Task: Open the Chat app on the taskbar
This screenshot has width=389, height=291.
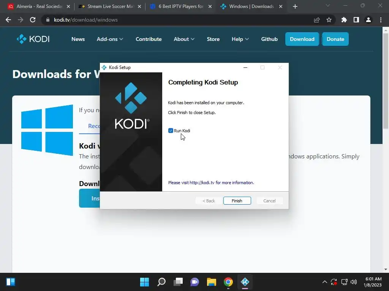Action: click(x=195, y=282)
